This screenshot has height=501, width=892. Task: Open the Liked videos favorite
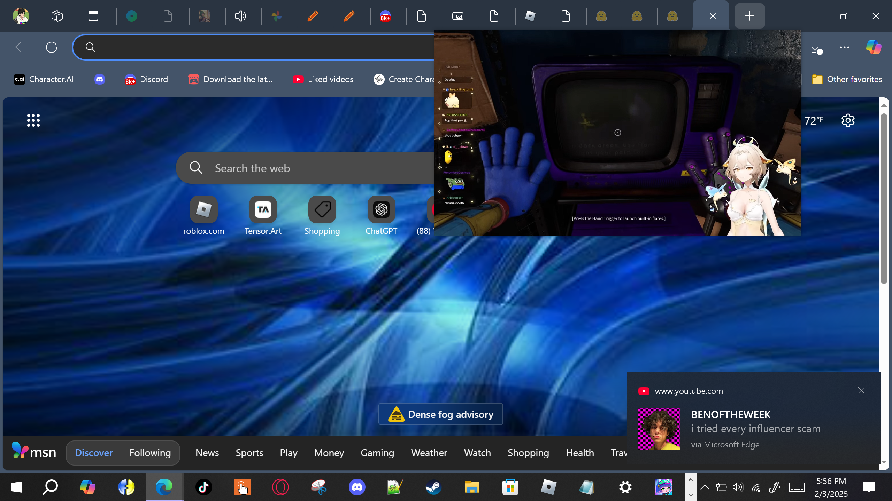tap(323, 79)
